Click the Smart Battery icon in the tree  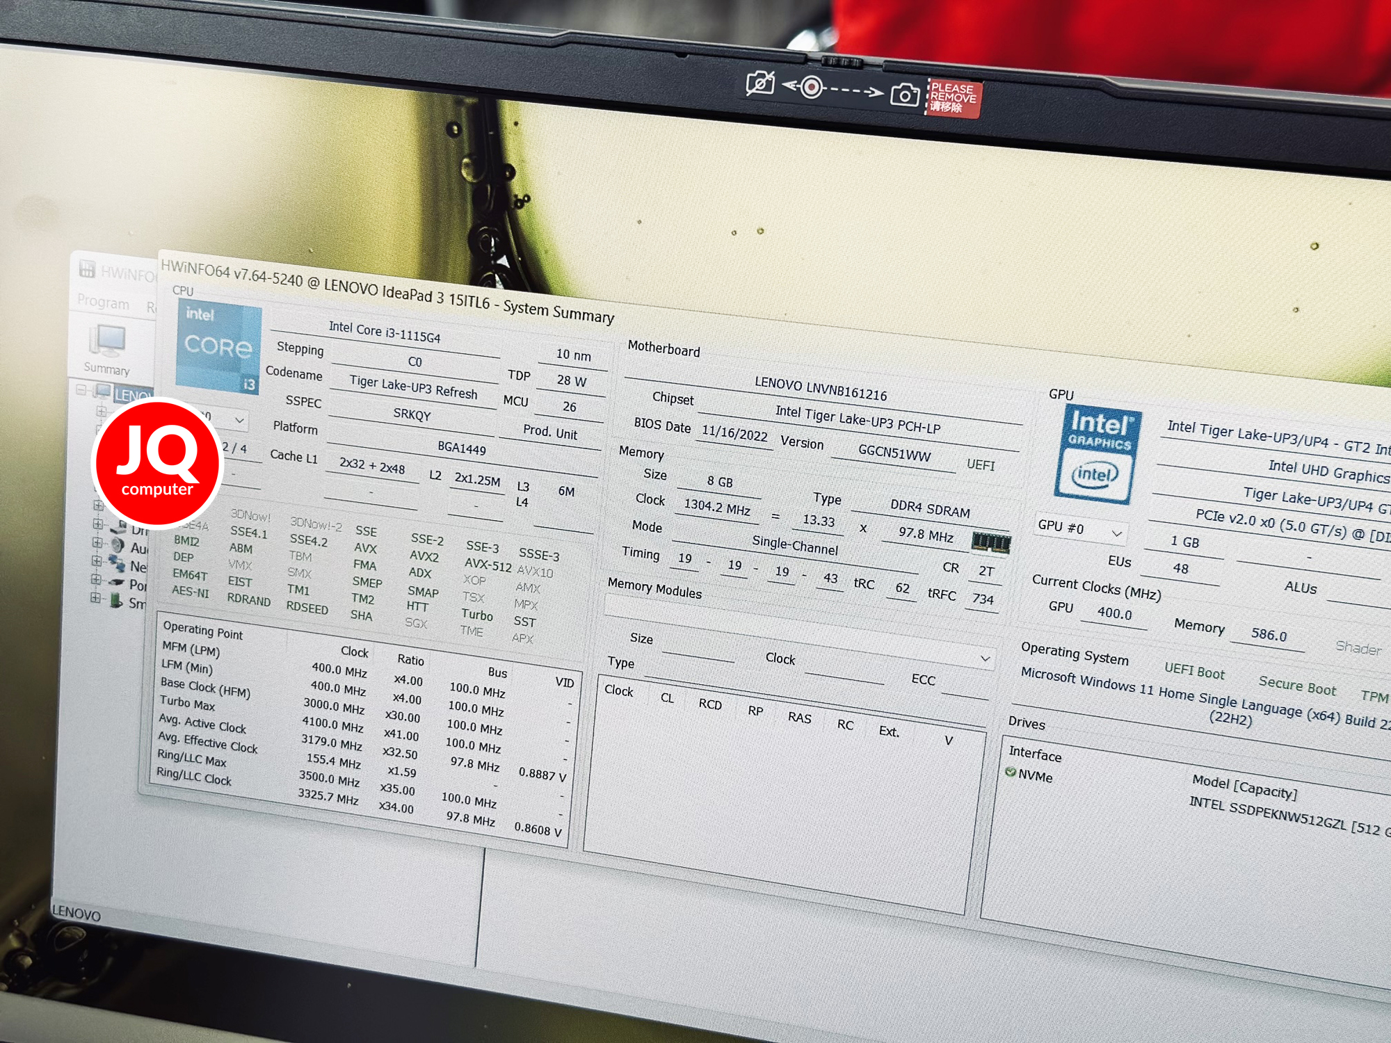tap(116, 600)
